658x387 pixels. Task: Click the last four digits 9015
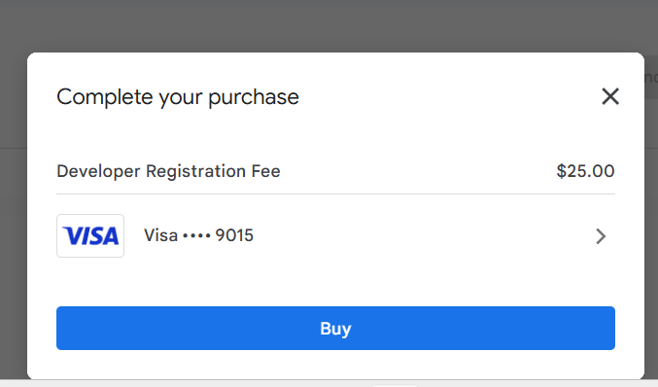(x=234, y=235)
